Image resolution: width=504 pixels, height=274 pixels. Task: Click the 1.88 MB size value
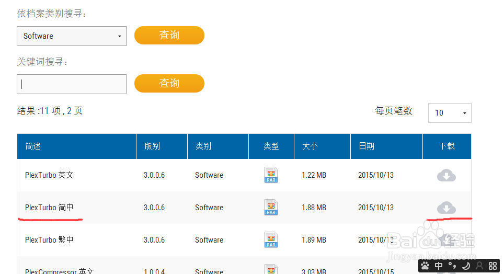tap(314, 208)
